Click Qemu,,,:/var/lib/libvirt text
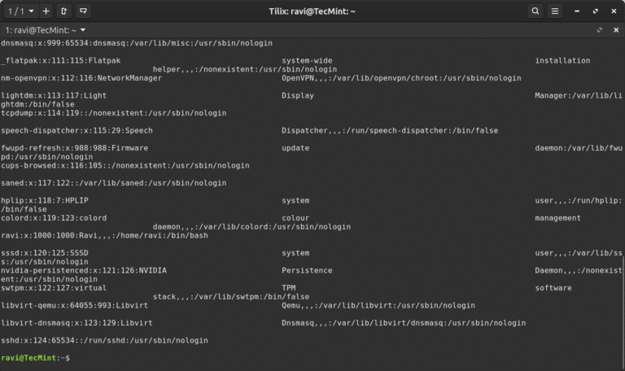This screenshot has height=371, width=625. click(378, 306)
